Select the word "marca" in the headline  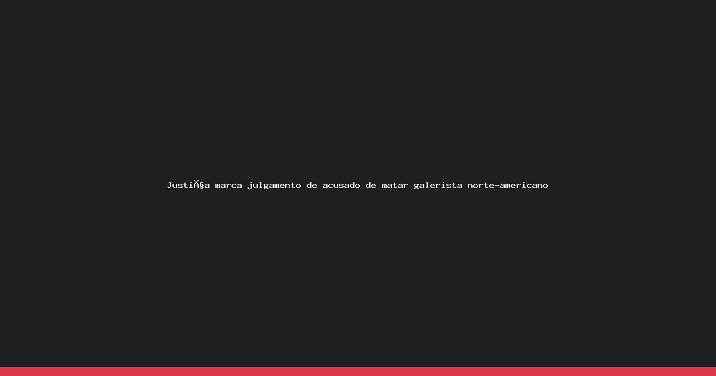tap(229, 186)
